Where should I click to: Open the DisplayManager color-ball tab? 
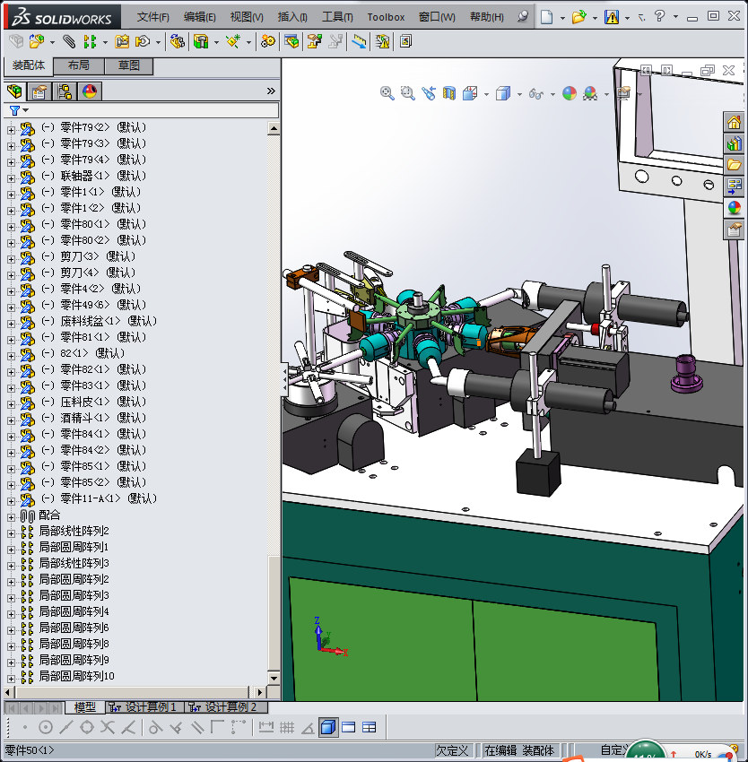click(89, 91)
